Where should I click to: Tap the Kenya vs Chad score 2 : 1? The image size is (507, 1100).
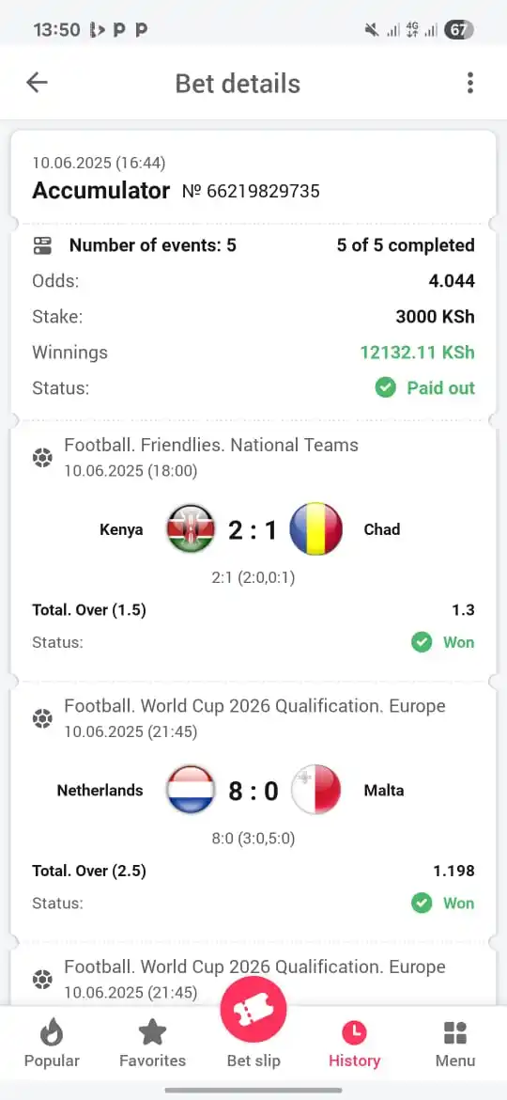253,529
